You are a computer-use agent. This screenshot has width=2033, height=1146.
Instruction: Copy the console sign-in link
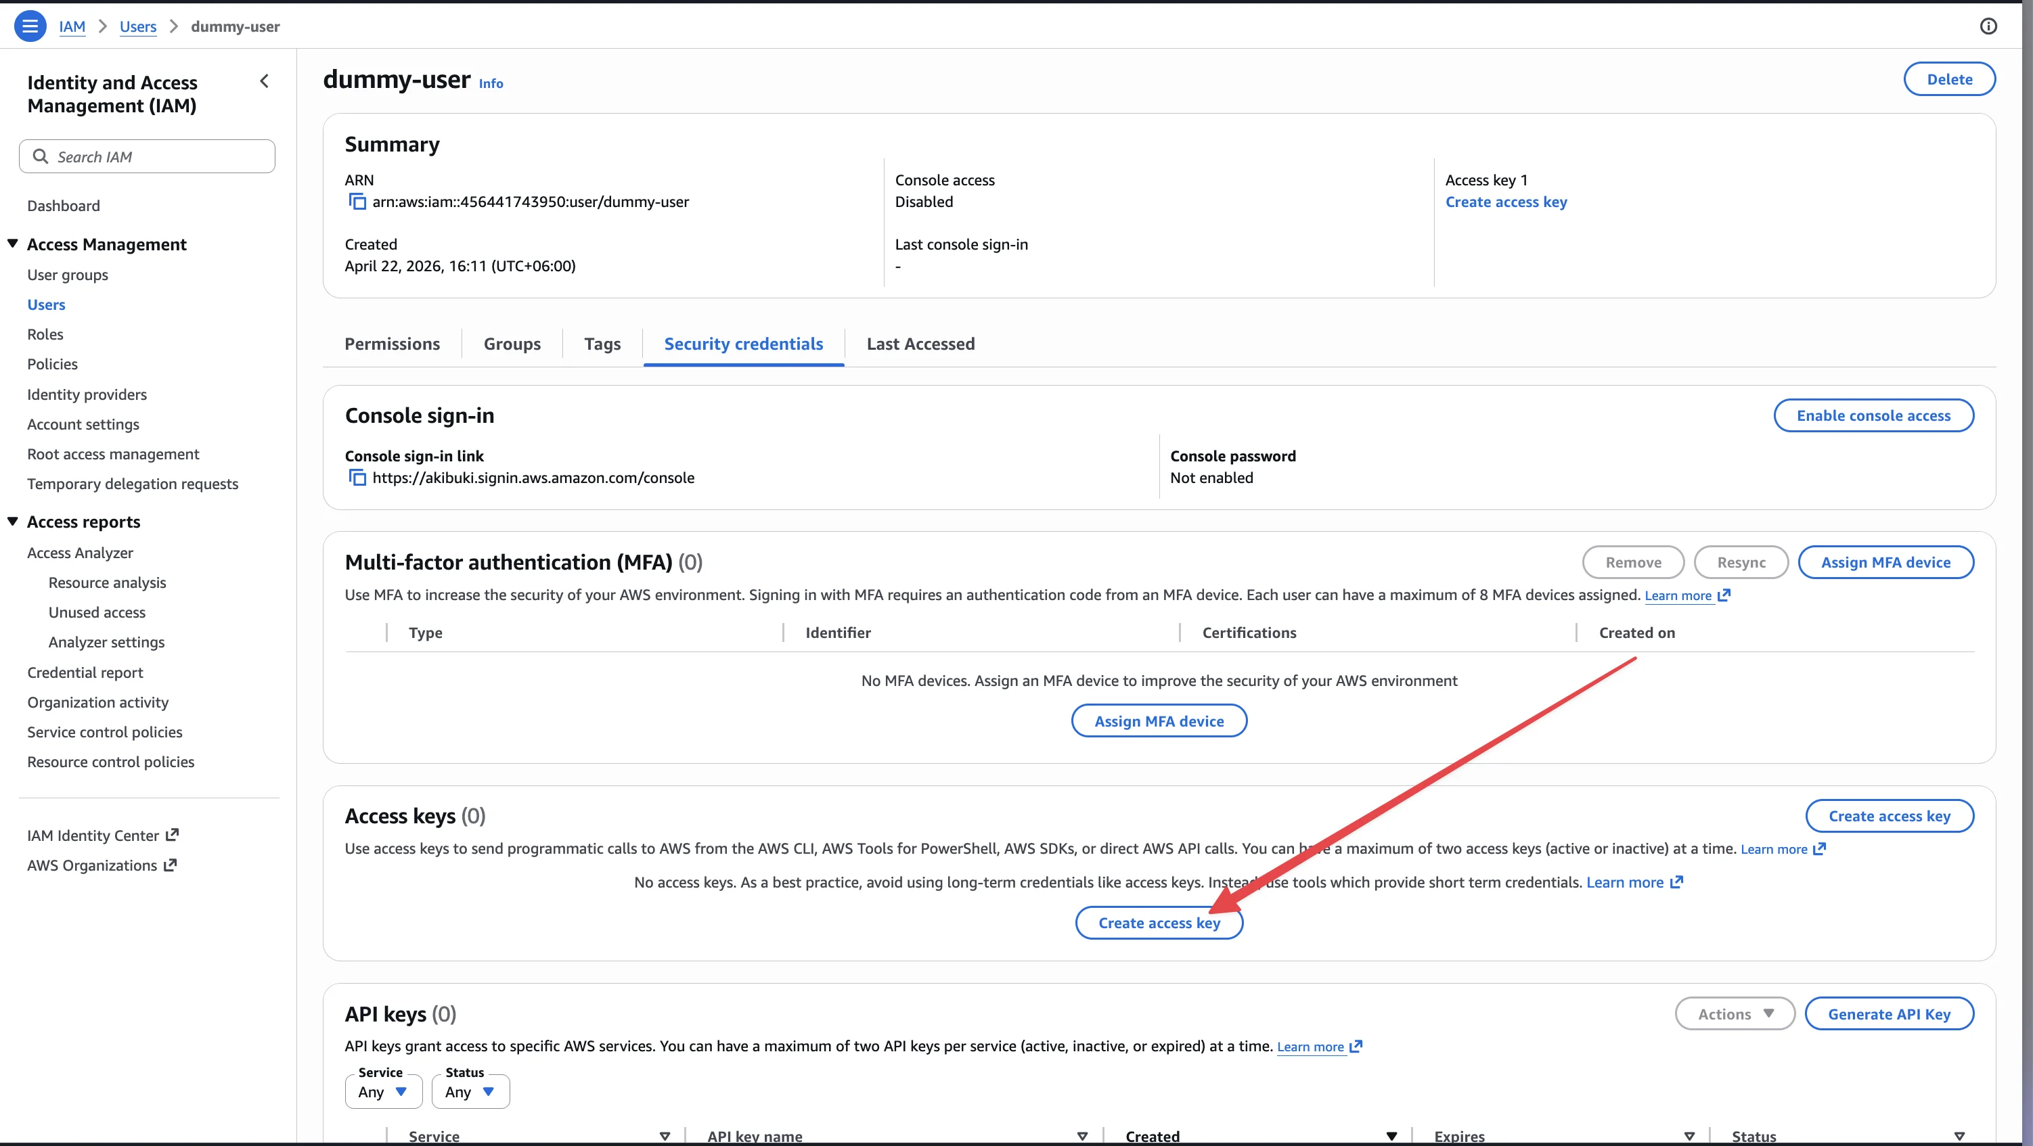357,478
